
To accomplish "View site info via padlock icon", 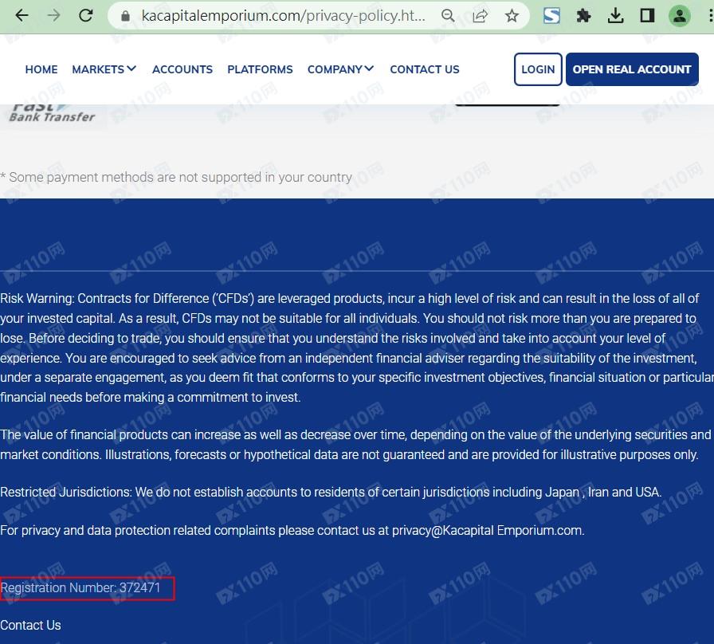I will point(124,16).
